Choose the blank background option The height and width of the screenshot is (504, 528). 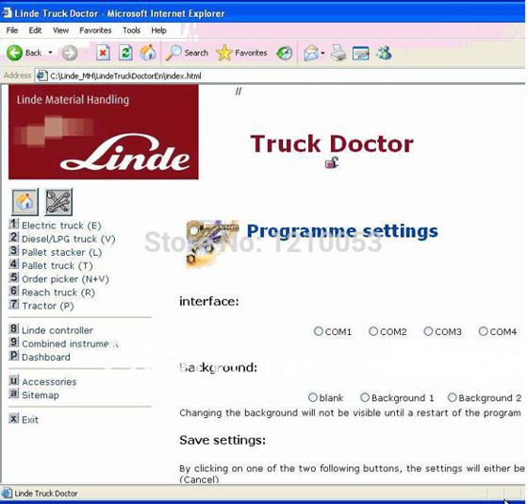tap(313, 397)
